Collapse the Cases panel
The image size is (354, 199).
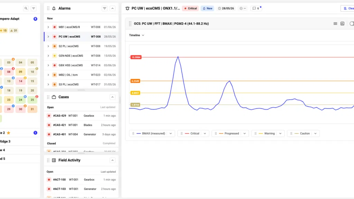click(112, 97)
